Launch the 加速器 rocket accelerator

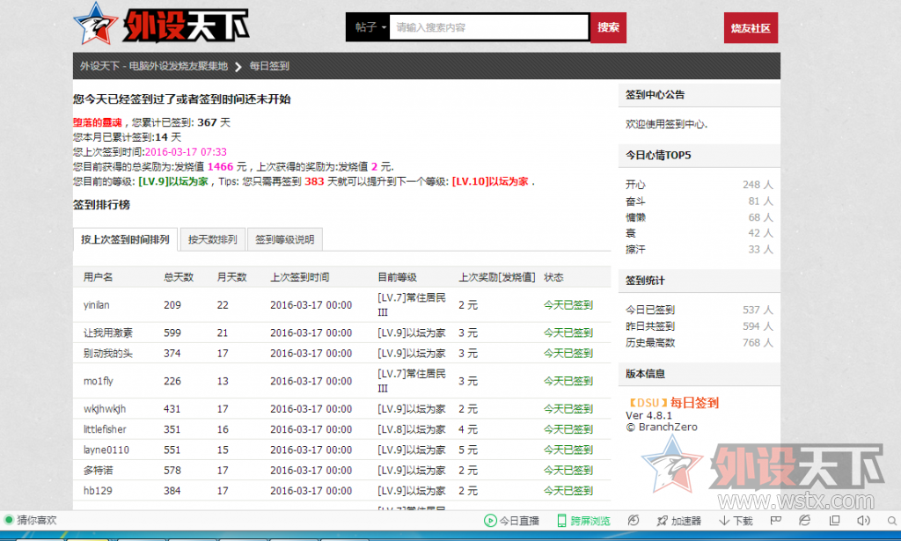pos(678,521)
